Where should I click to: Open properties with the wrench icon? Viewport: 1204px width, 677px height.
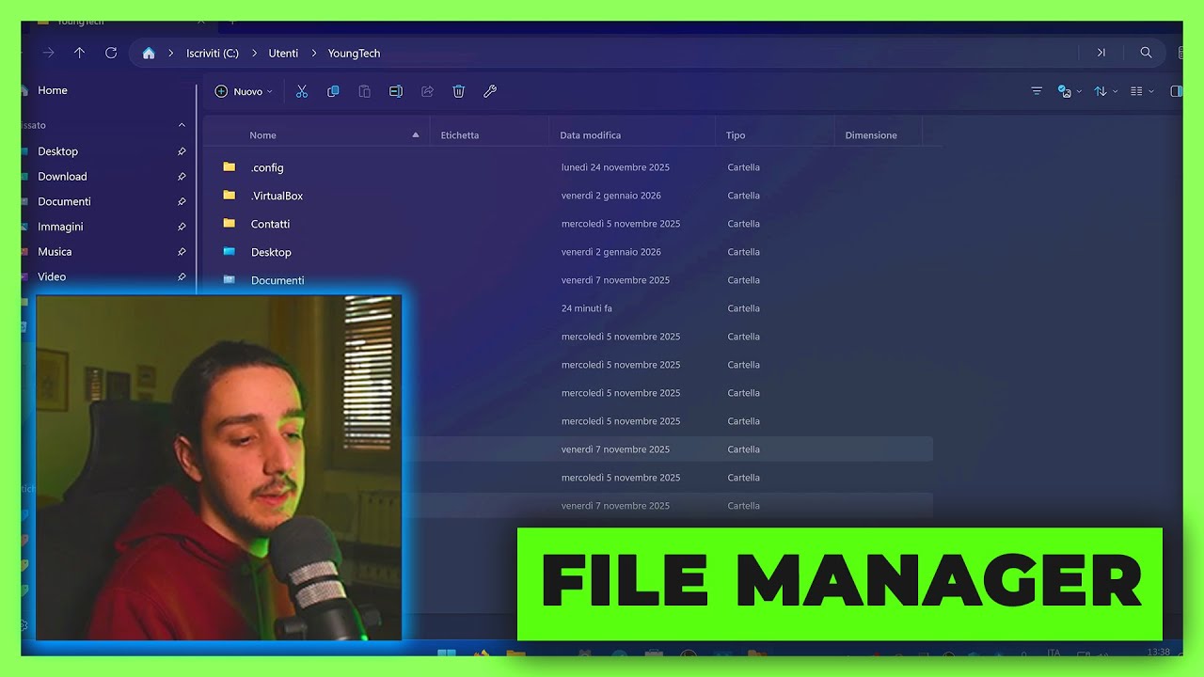click(490, 91)
